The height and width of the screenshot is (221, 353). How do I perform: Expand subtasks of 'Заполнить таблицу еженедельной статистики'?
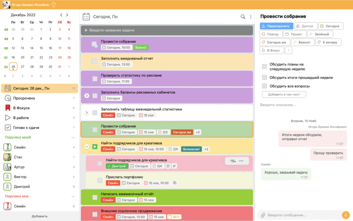tap(87, 113)
